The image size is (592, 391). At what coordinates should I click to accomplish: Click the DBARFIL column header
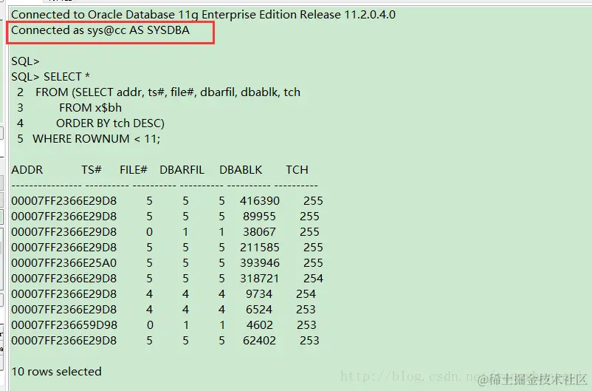click(182, 170)
